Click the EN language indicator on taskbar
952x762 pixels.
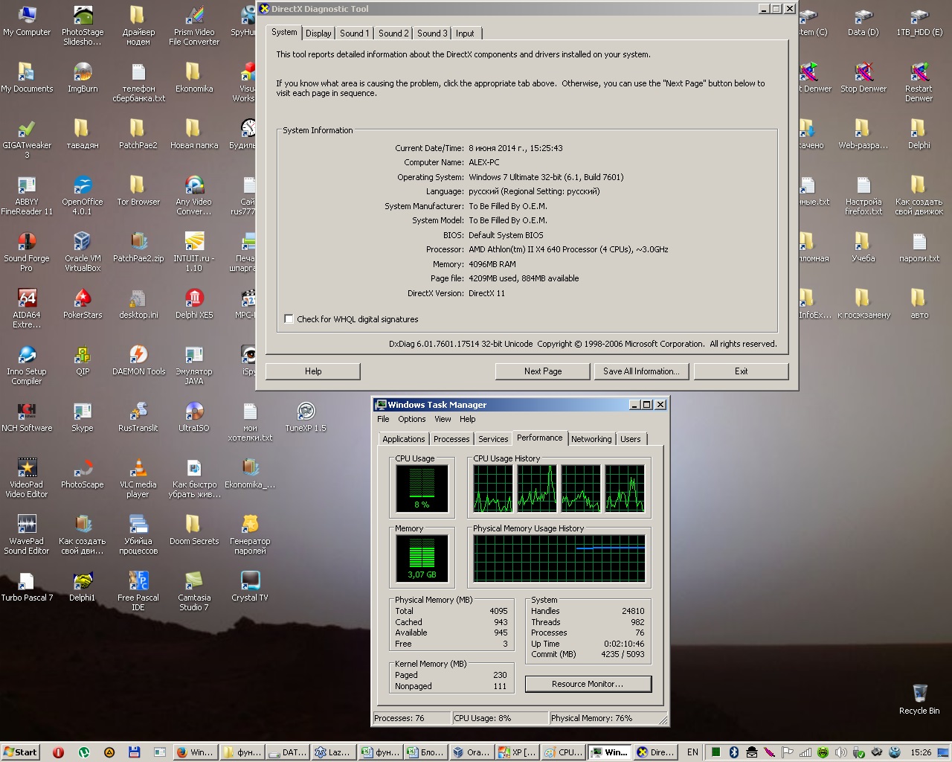[692, 752]
